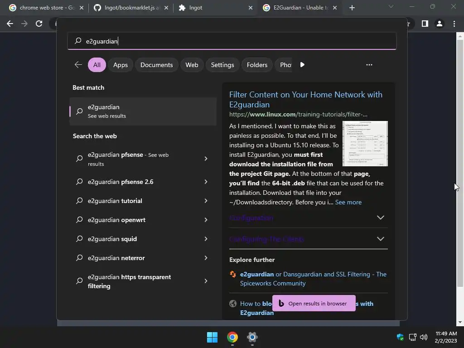Expand arrow for e2guardian tutorial
Viewport: 464px width, 348px height.
pos(206,201)
